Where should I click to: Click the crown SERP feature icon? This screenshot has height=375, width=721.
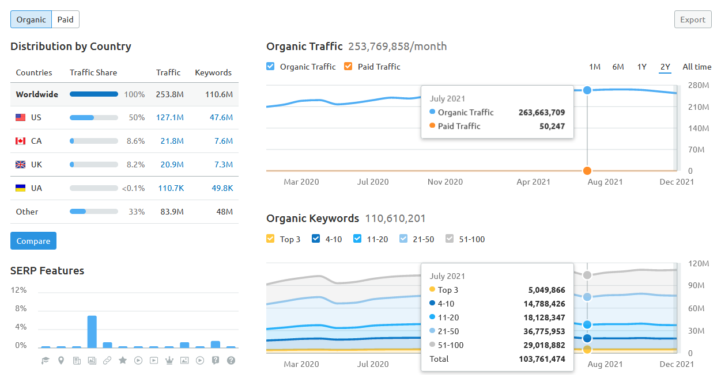(x=169, y=361)
